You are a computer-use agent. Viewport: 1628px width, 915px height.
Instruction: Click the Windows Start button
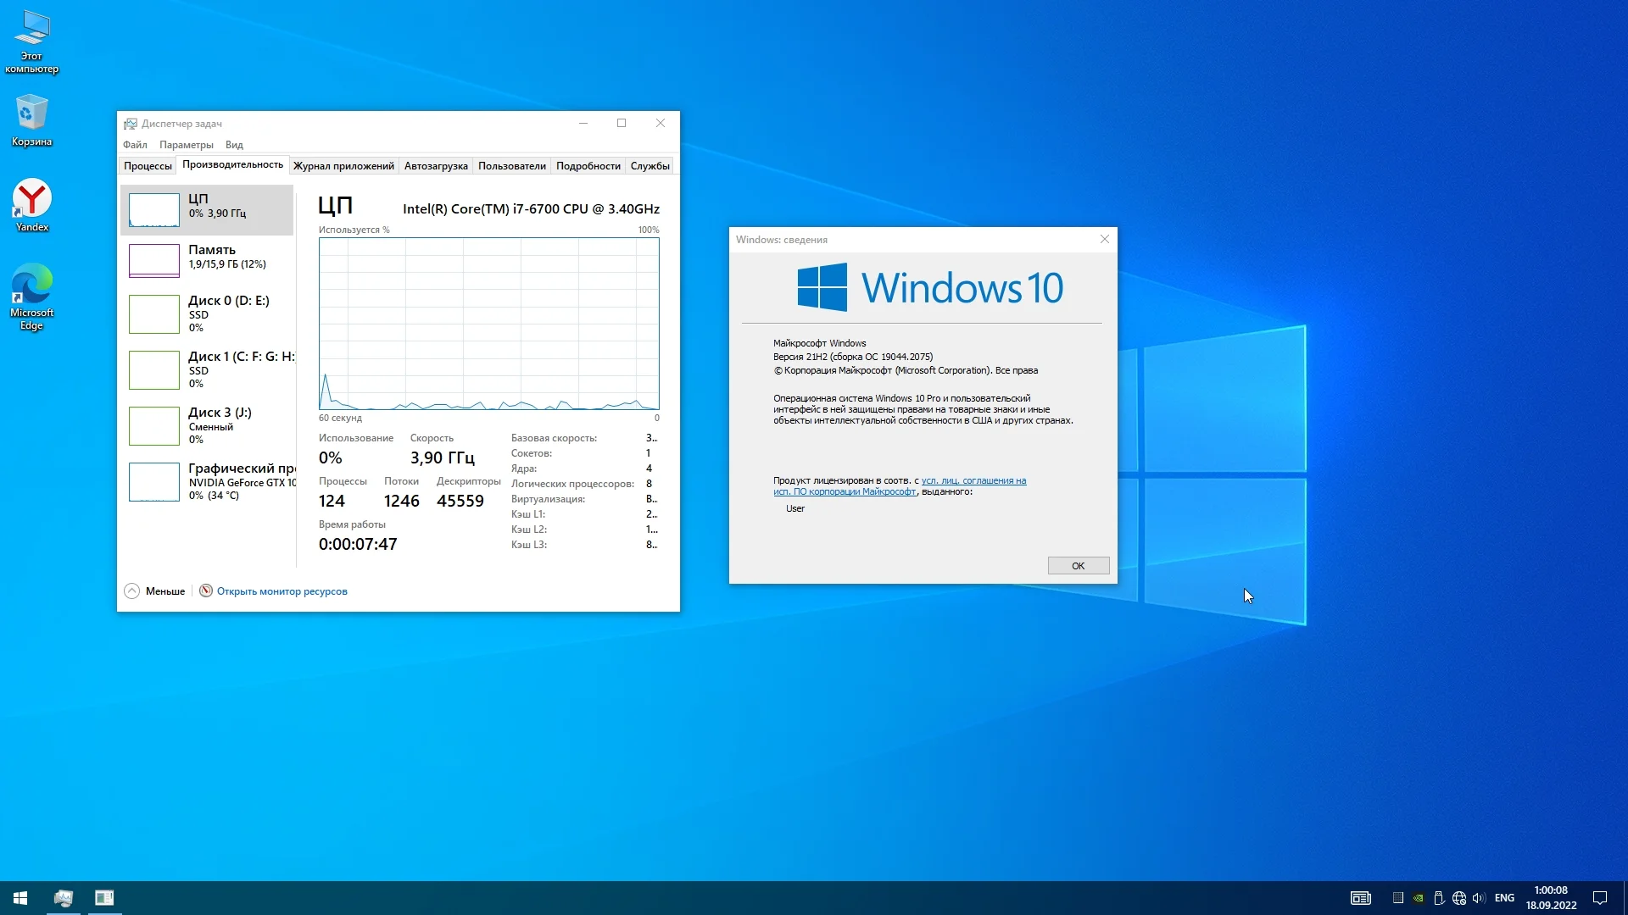click(x=20, y=898)
